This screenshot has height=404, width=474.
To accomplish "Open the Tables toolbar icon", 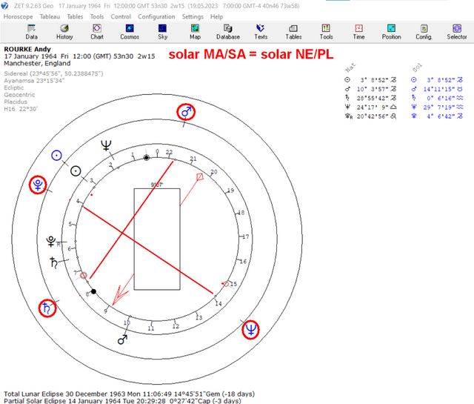I will (293, 32).
